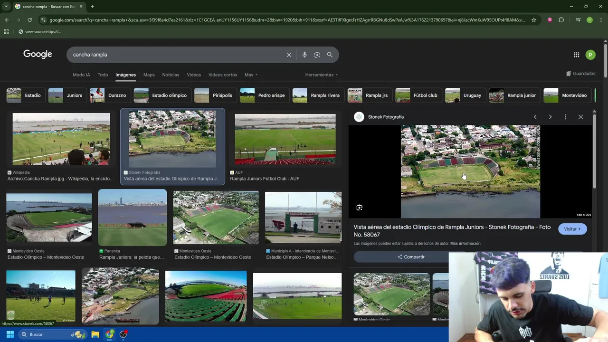Switch to Maps tab
The width and height of the screenshot is (608, 342).
149,75
